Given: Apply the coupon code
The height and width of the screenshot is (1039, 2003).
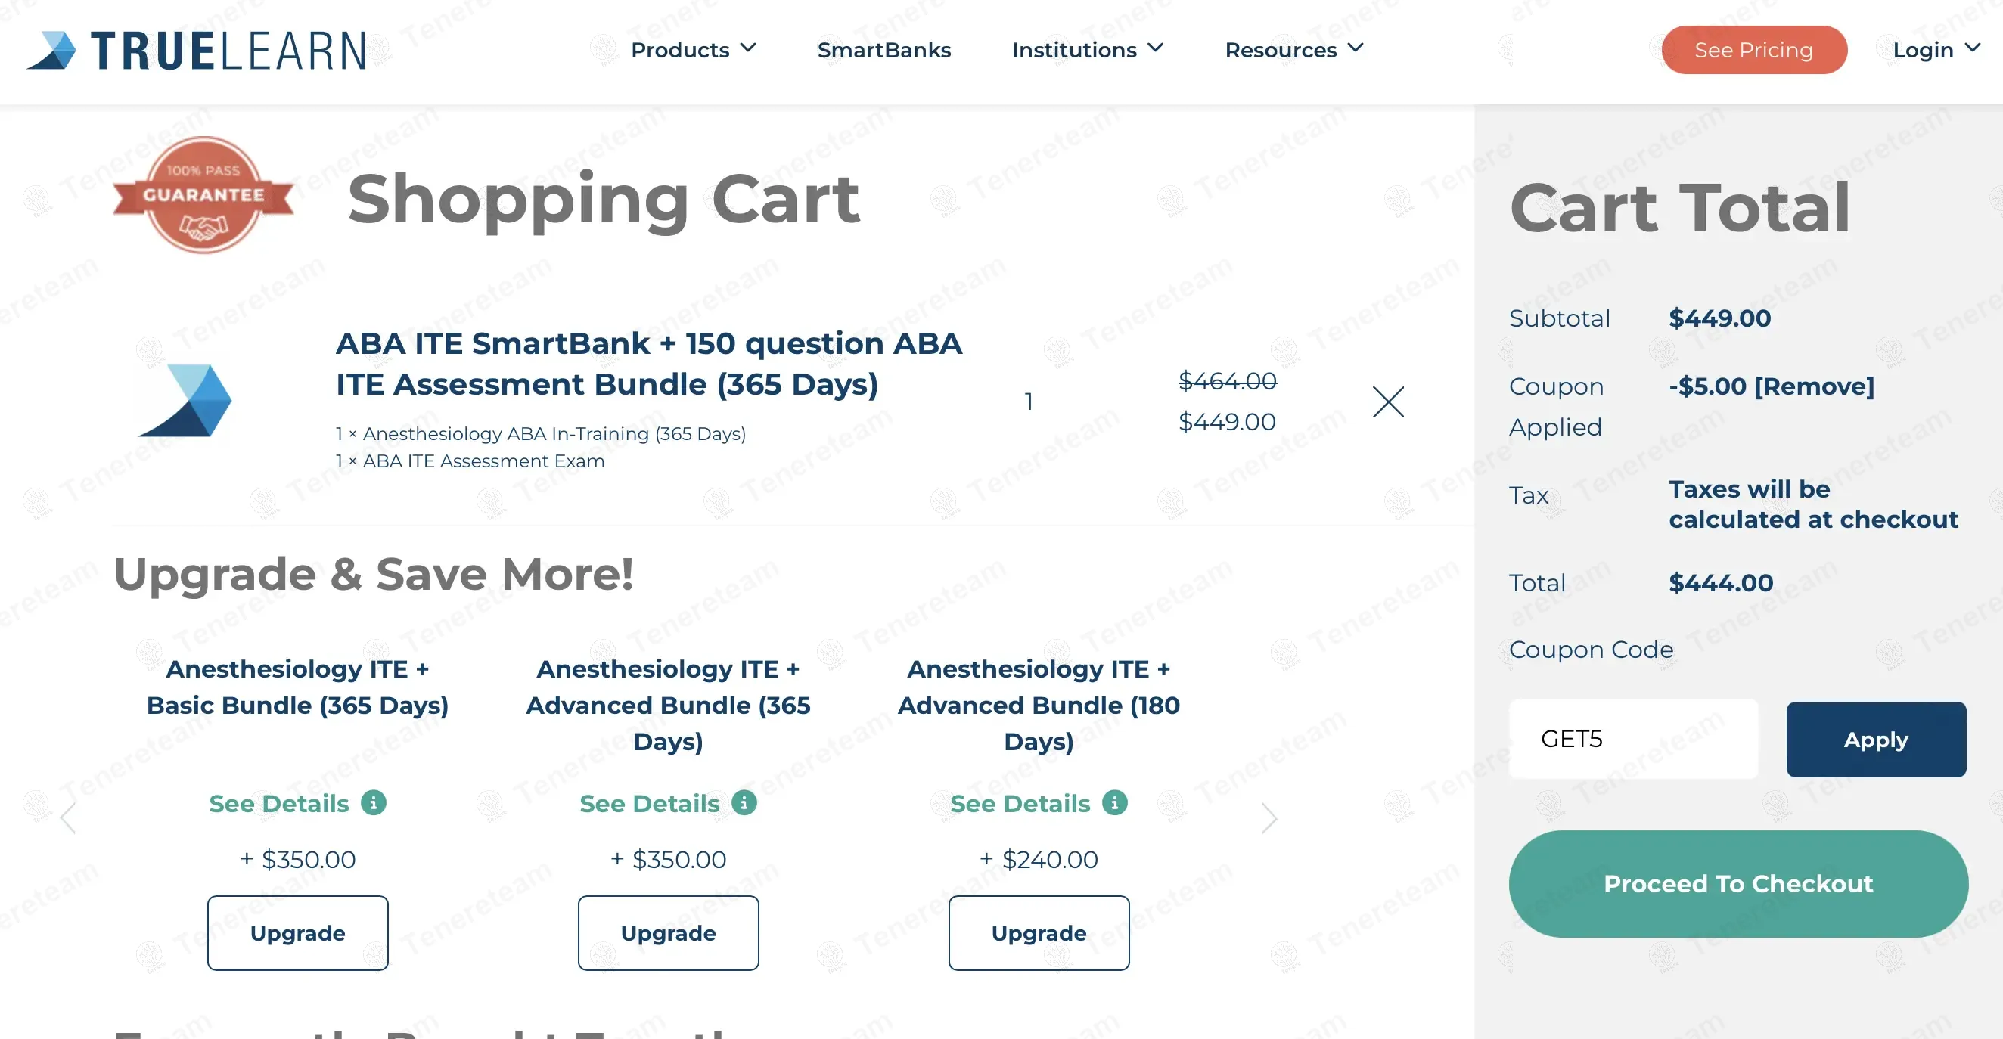Looking at the screenshot, I should point(1875,739).
